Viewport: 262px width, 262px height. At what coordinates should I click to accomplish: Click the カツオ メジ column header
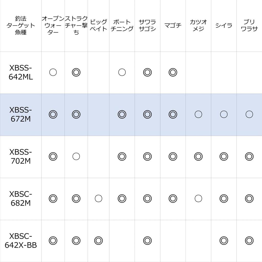(x=198, y=26)
